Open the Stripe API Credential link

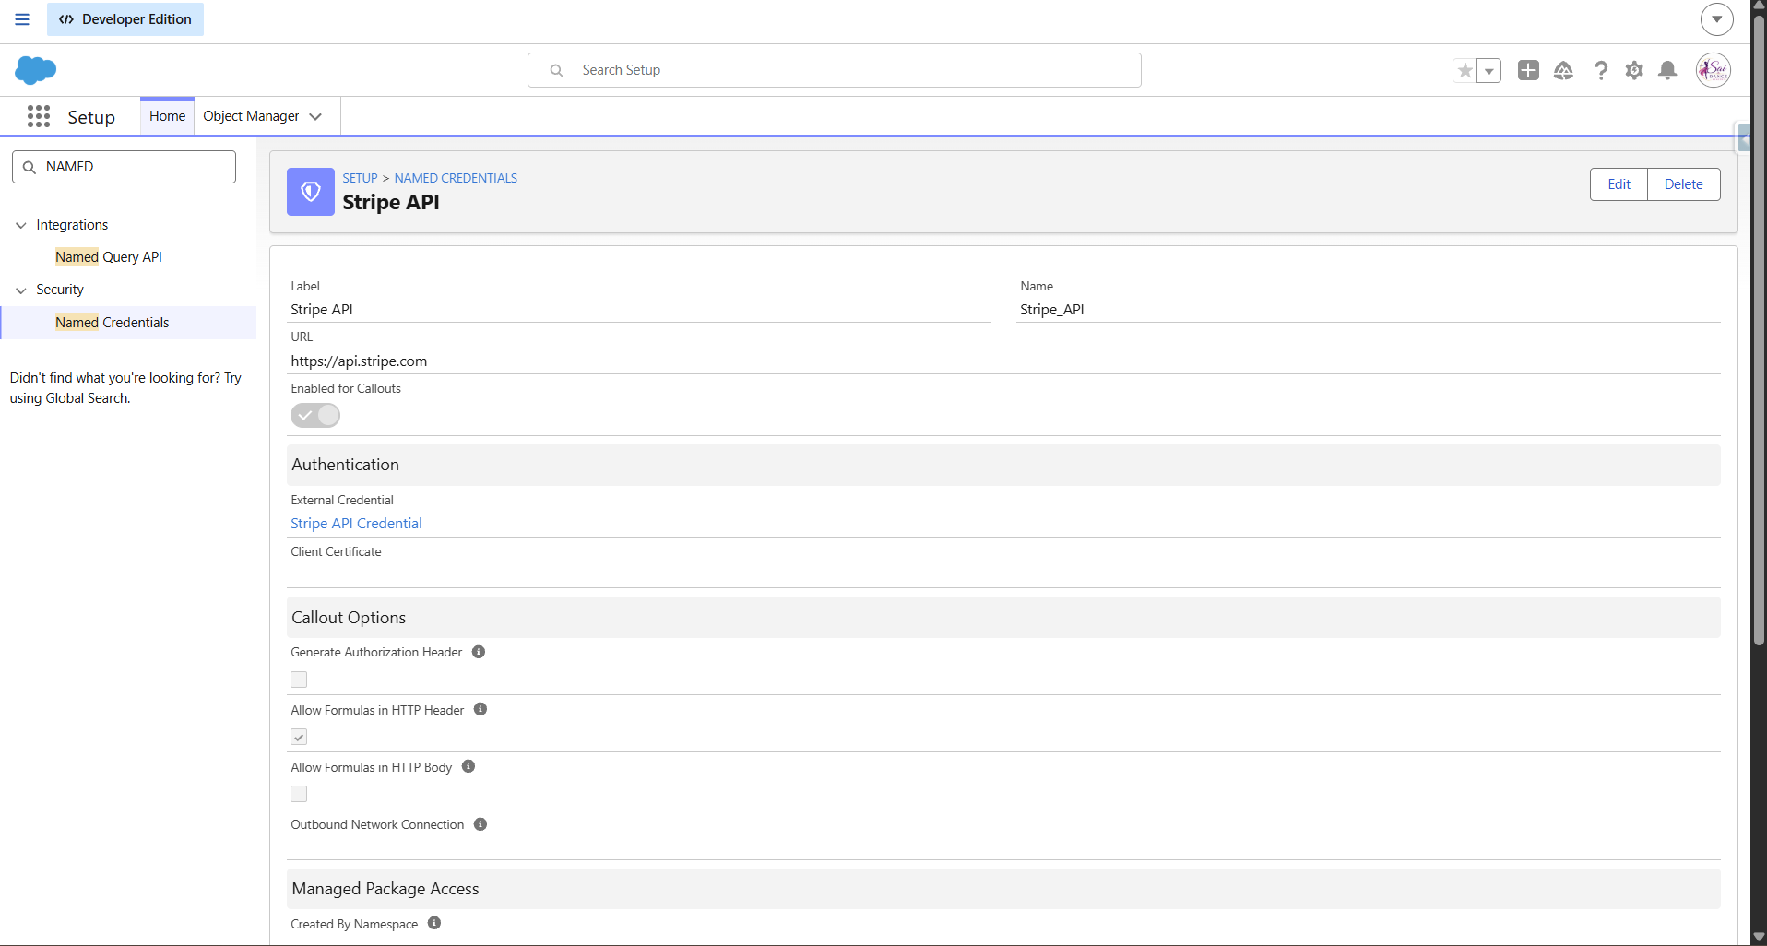tap(356, 523)
